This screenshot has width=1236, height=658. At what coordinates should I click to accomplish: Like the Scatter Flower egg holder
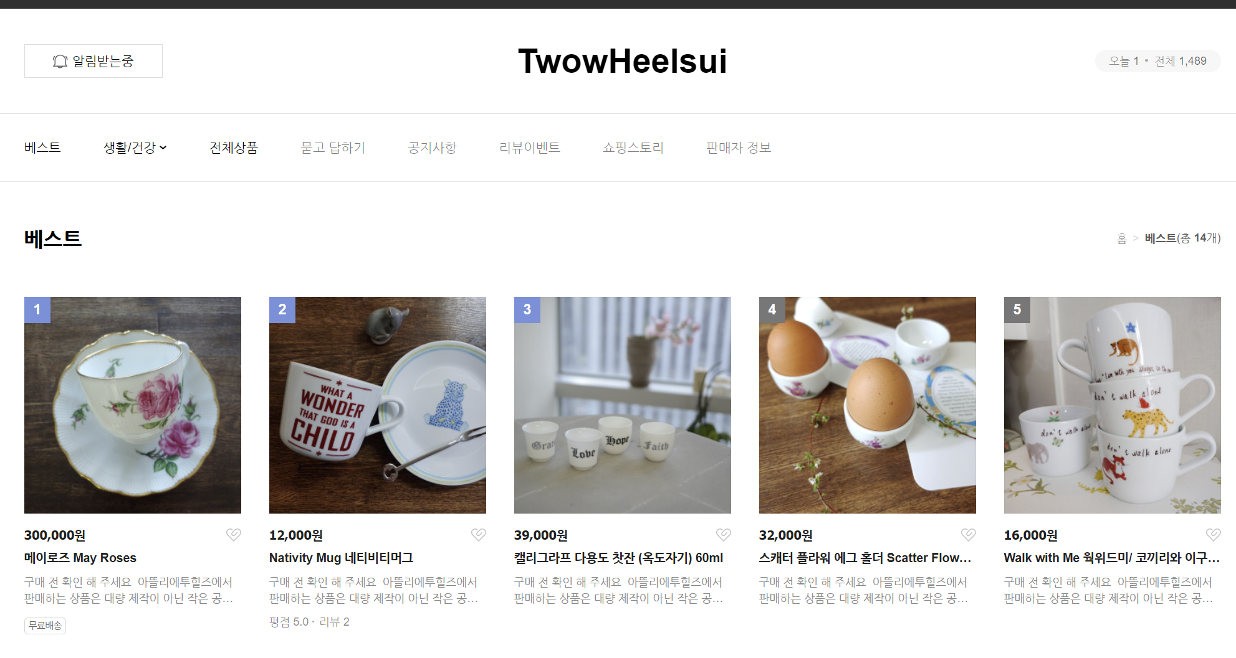pyautogui.click(x=968, y=535)
